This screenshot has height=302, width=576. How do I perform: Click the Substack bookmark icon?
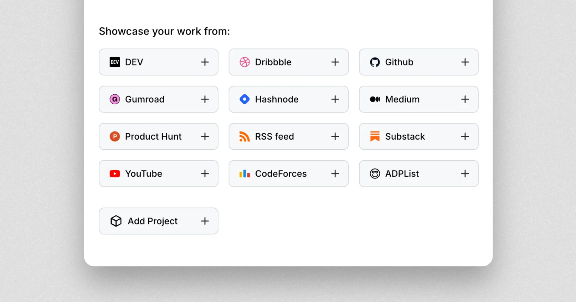click(x=375, y=136)
